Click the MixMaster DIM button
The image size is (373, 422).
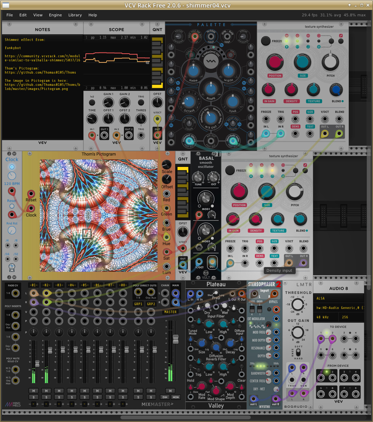[165, 397]
